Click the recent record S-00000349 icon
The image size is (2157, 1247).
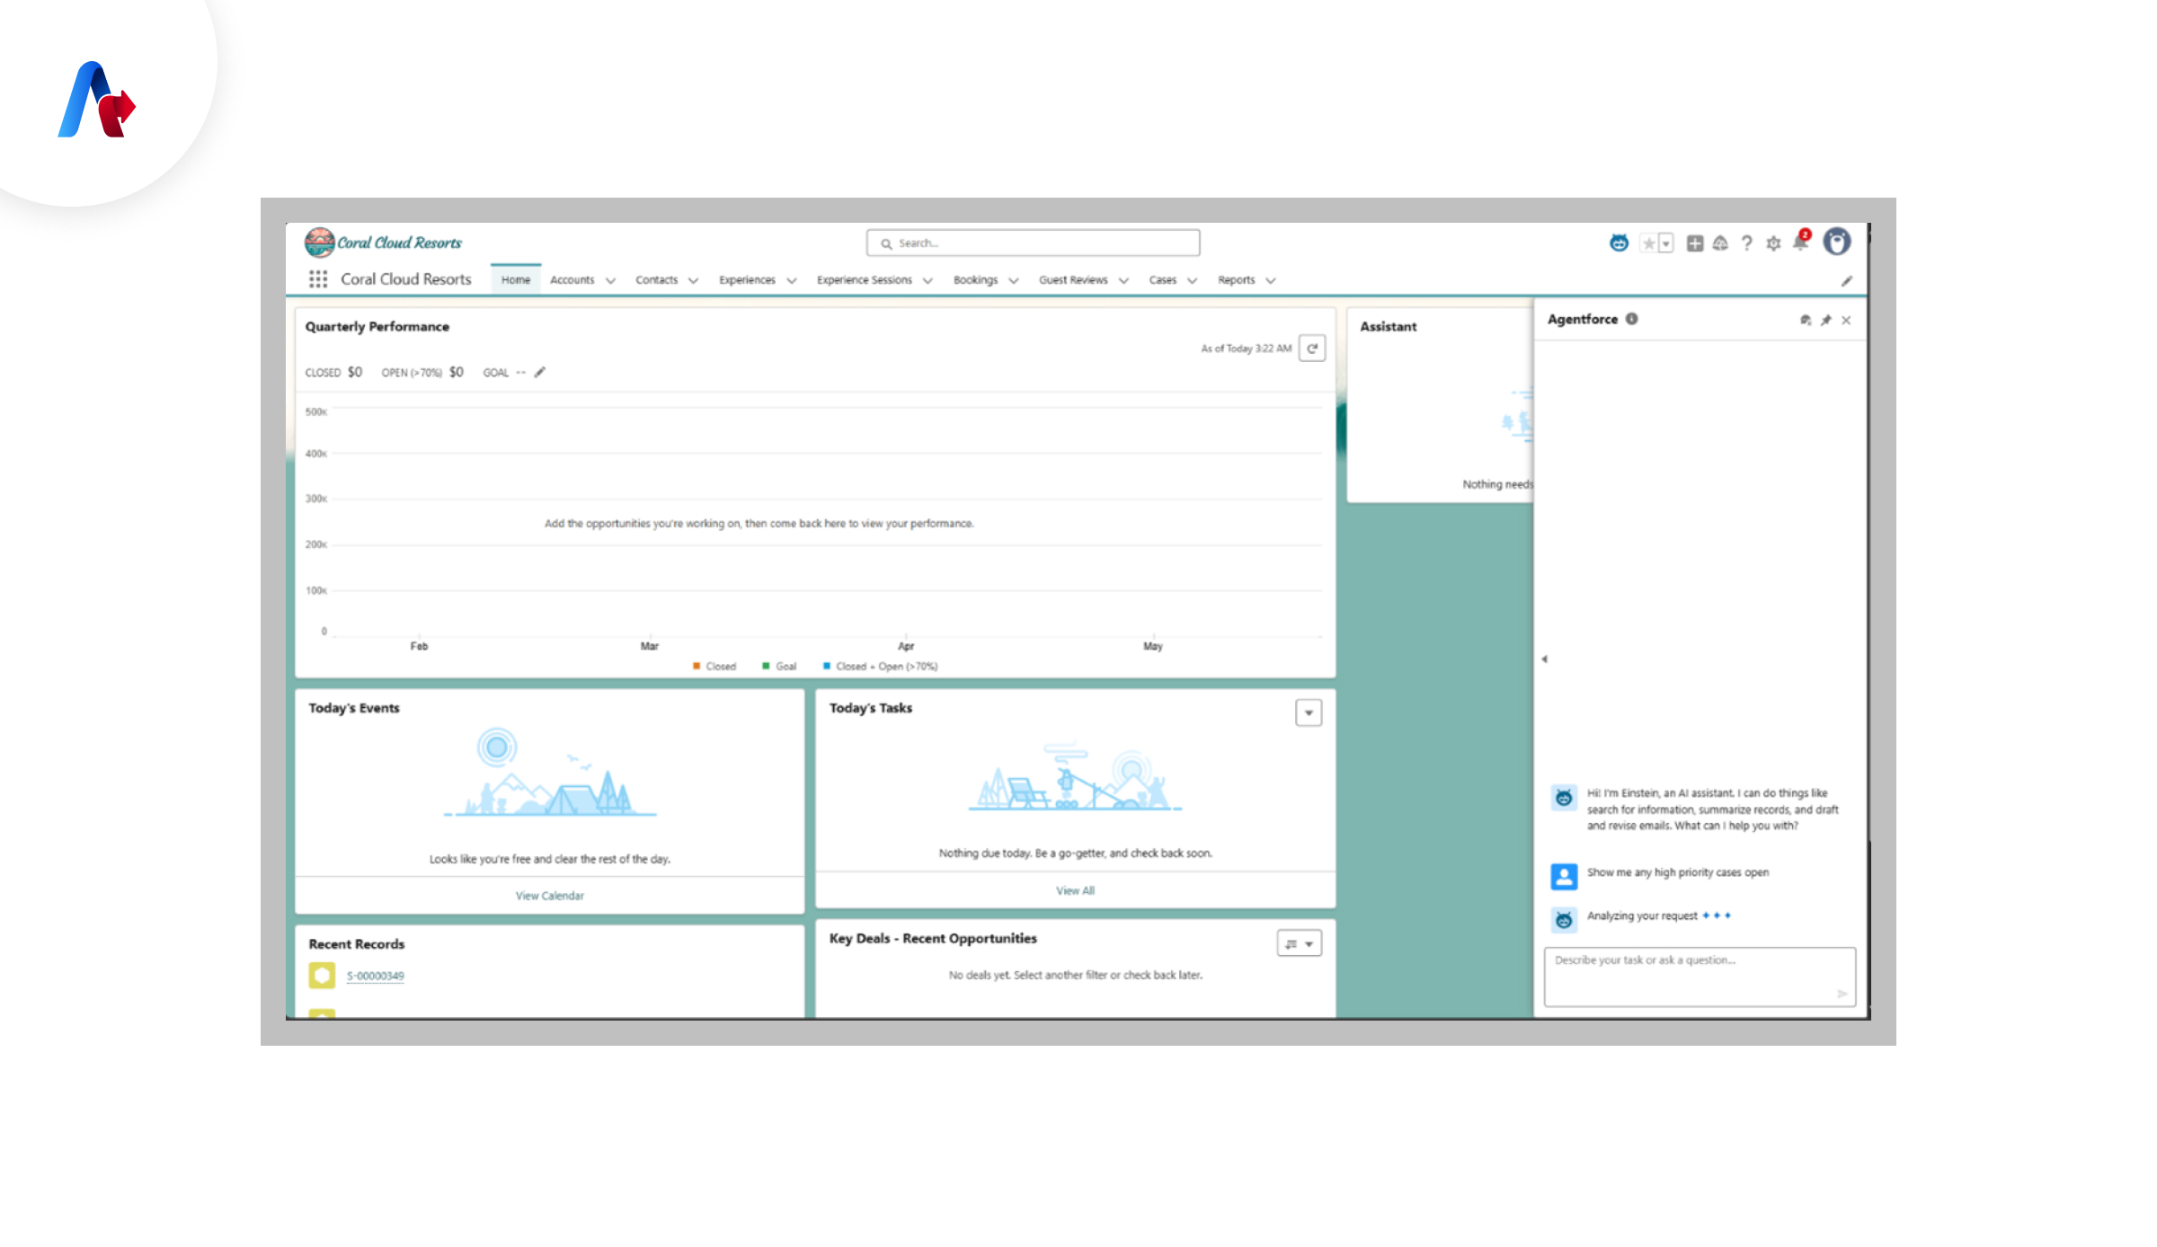322,976
